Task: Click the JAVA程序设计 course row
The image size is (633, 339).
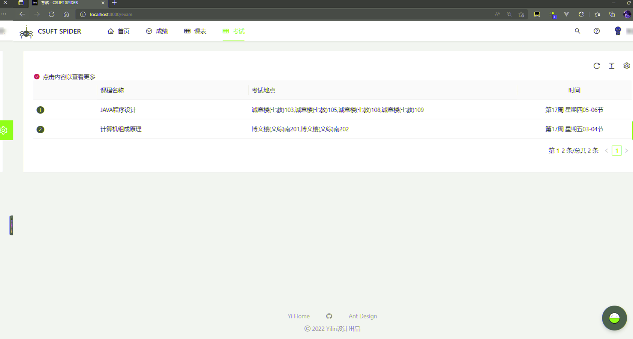Action: tap(118, 110)
